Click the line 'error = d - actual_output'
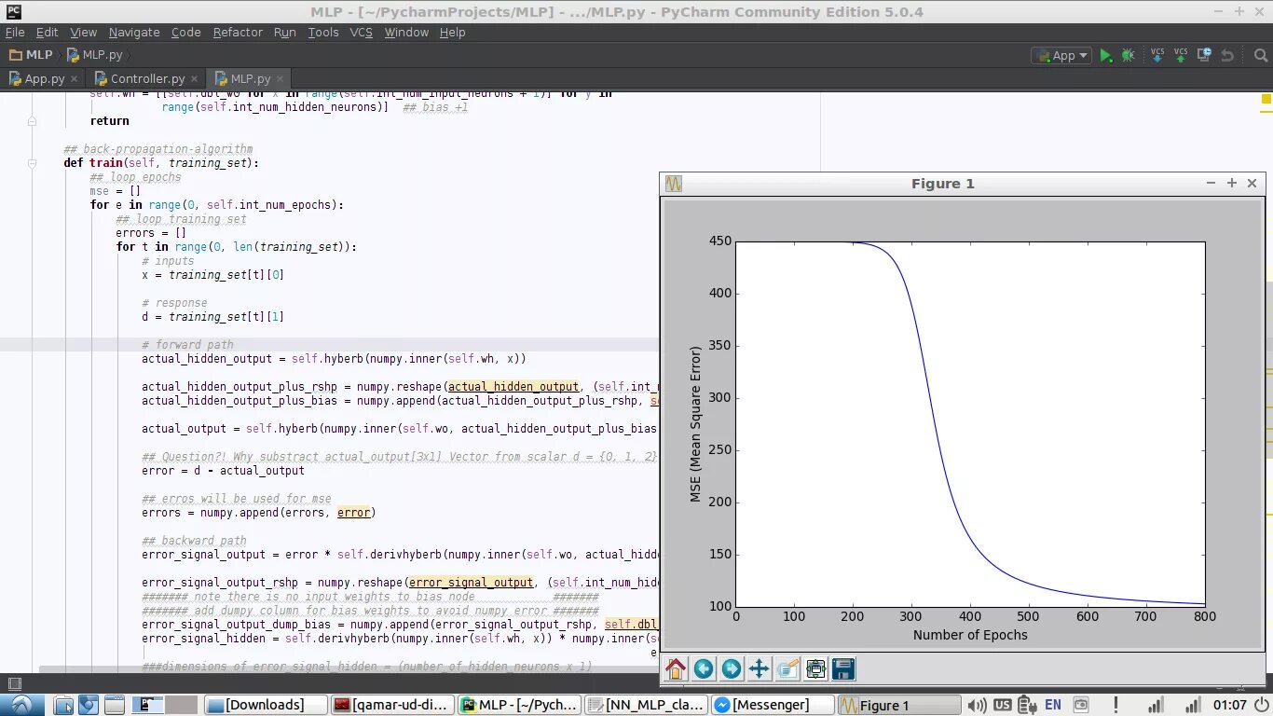Viewport: 1273px width, 716px height. coord(223,471)
